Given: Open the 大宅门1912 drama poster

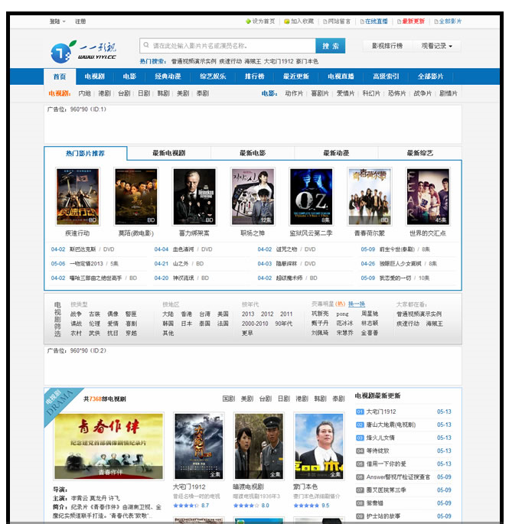Looking at the screenshot, I should [199, 446].
